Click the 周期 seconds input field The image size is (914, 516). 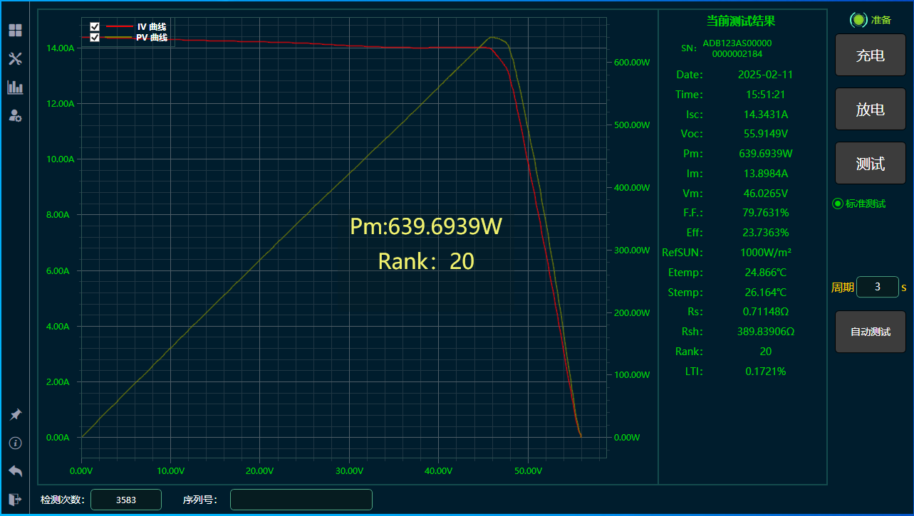(877, 287)
